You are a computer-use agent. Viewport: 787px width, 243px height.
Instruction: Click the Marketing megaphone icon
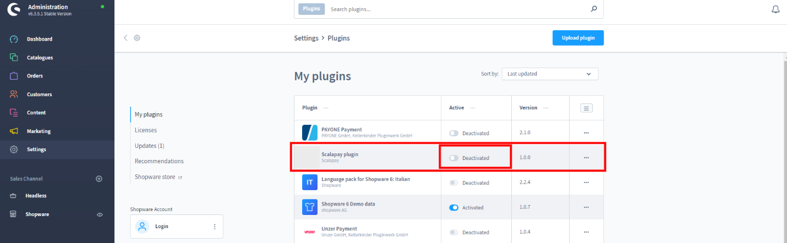14,131
